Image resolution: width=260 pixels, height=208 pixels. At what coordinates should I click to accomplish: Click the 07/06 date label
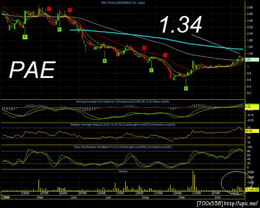83,193
